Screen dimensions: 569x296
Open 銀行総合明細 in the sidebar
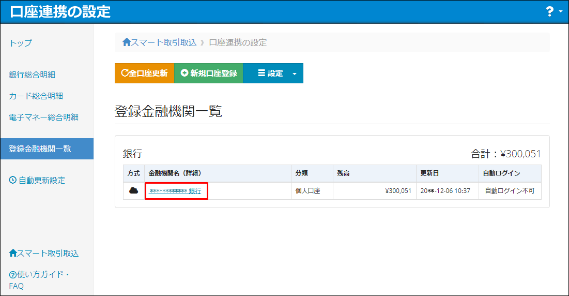32,75
